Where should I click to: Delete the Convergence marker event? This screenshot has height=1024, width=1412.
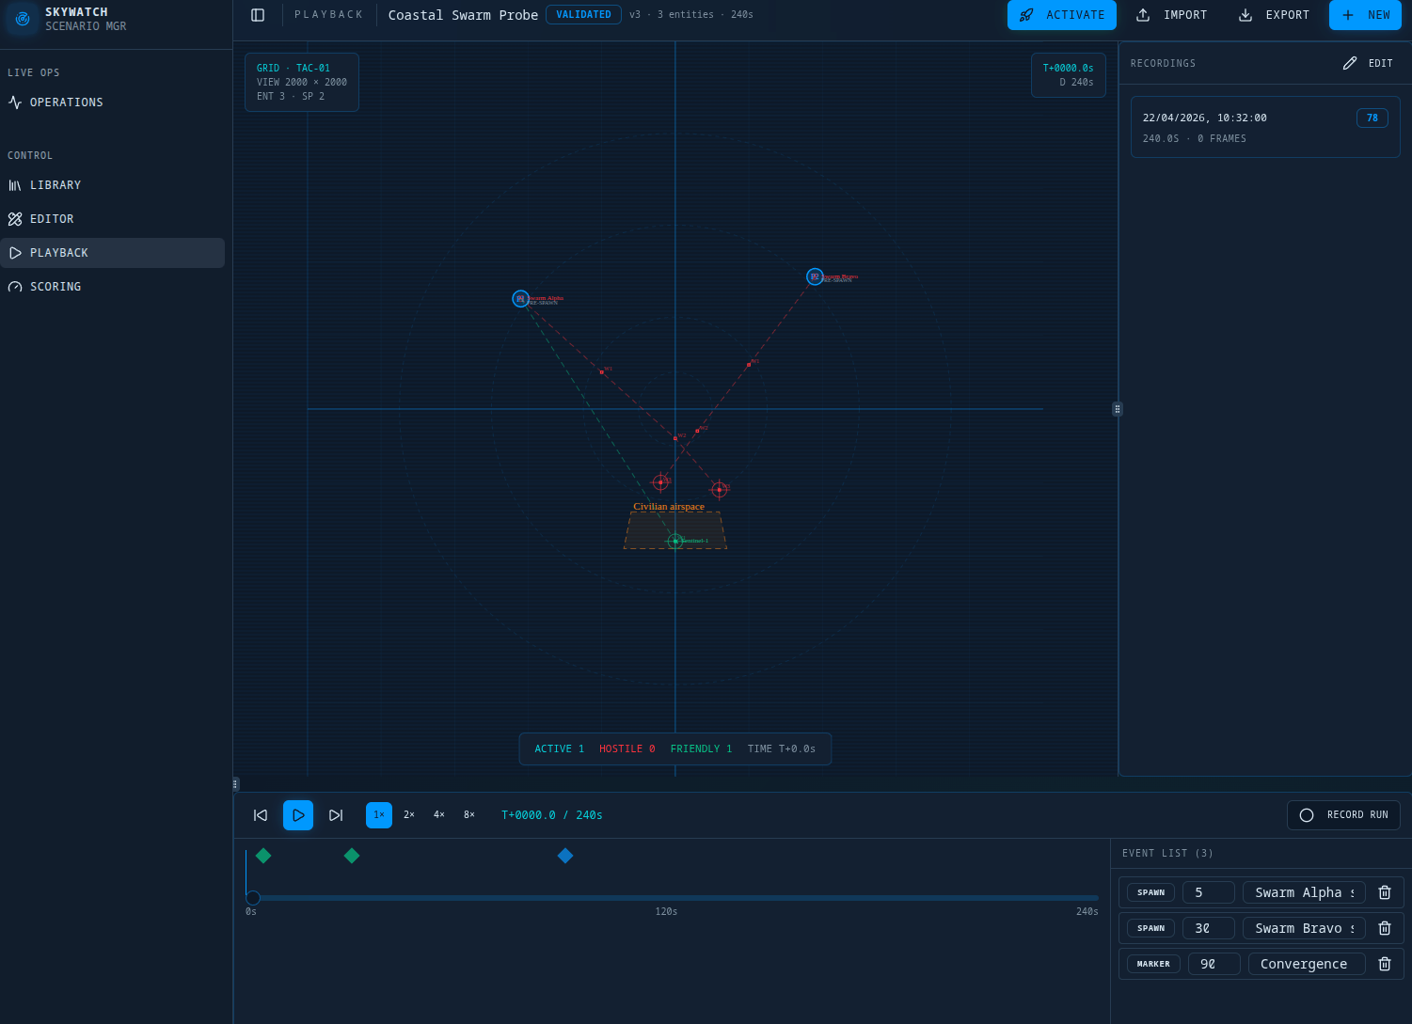pos(1385,964)
